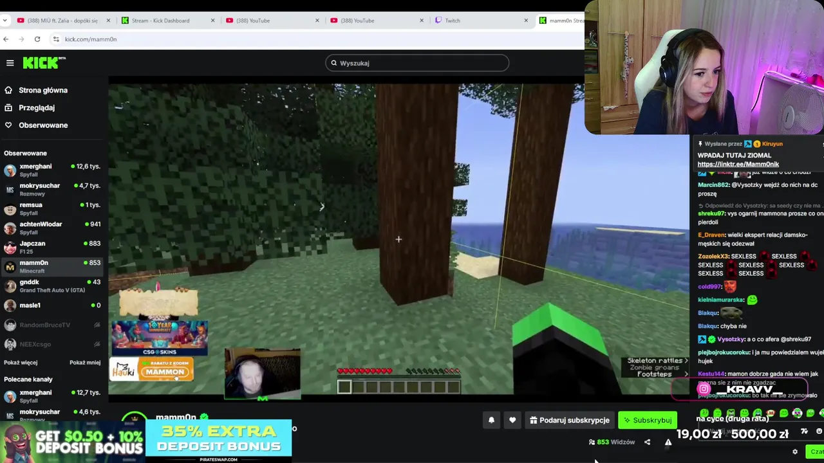Close the Twitch tab
824x463 pixels.
click(526, 21)
